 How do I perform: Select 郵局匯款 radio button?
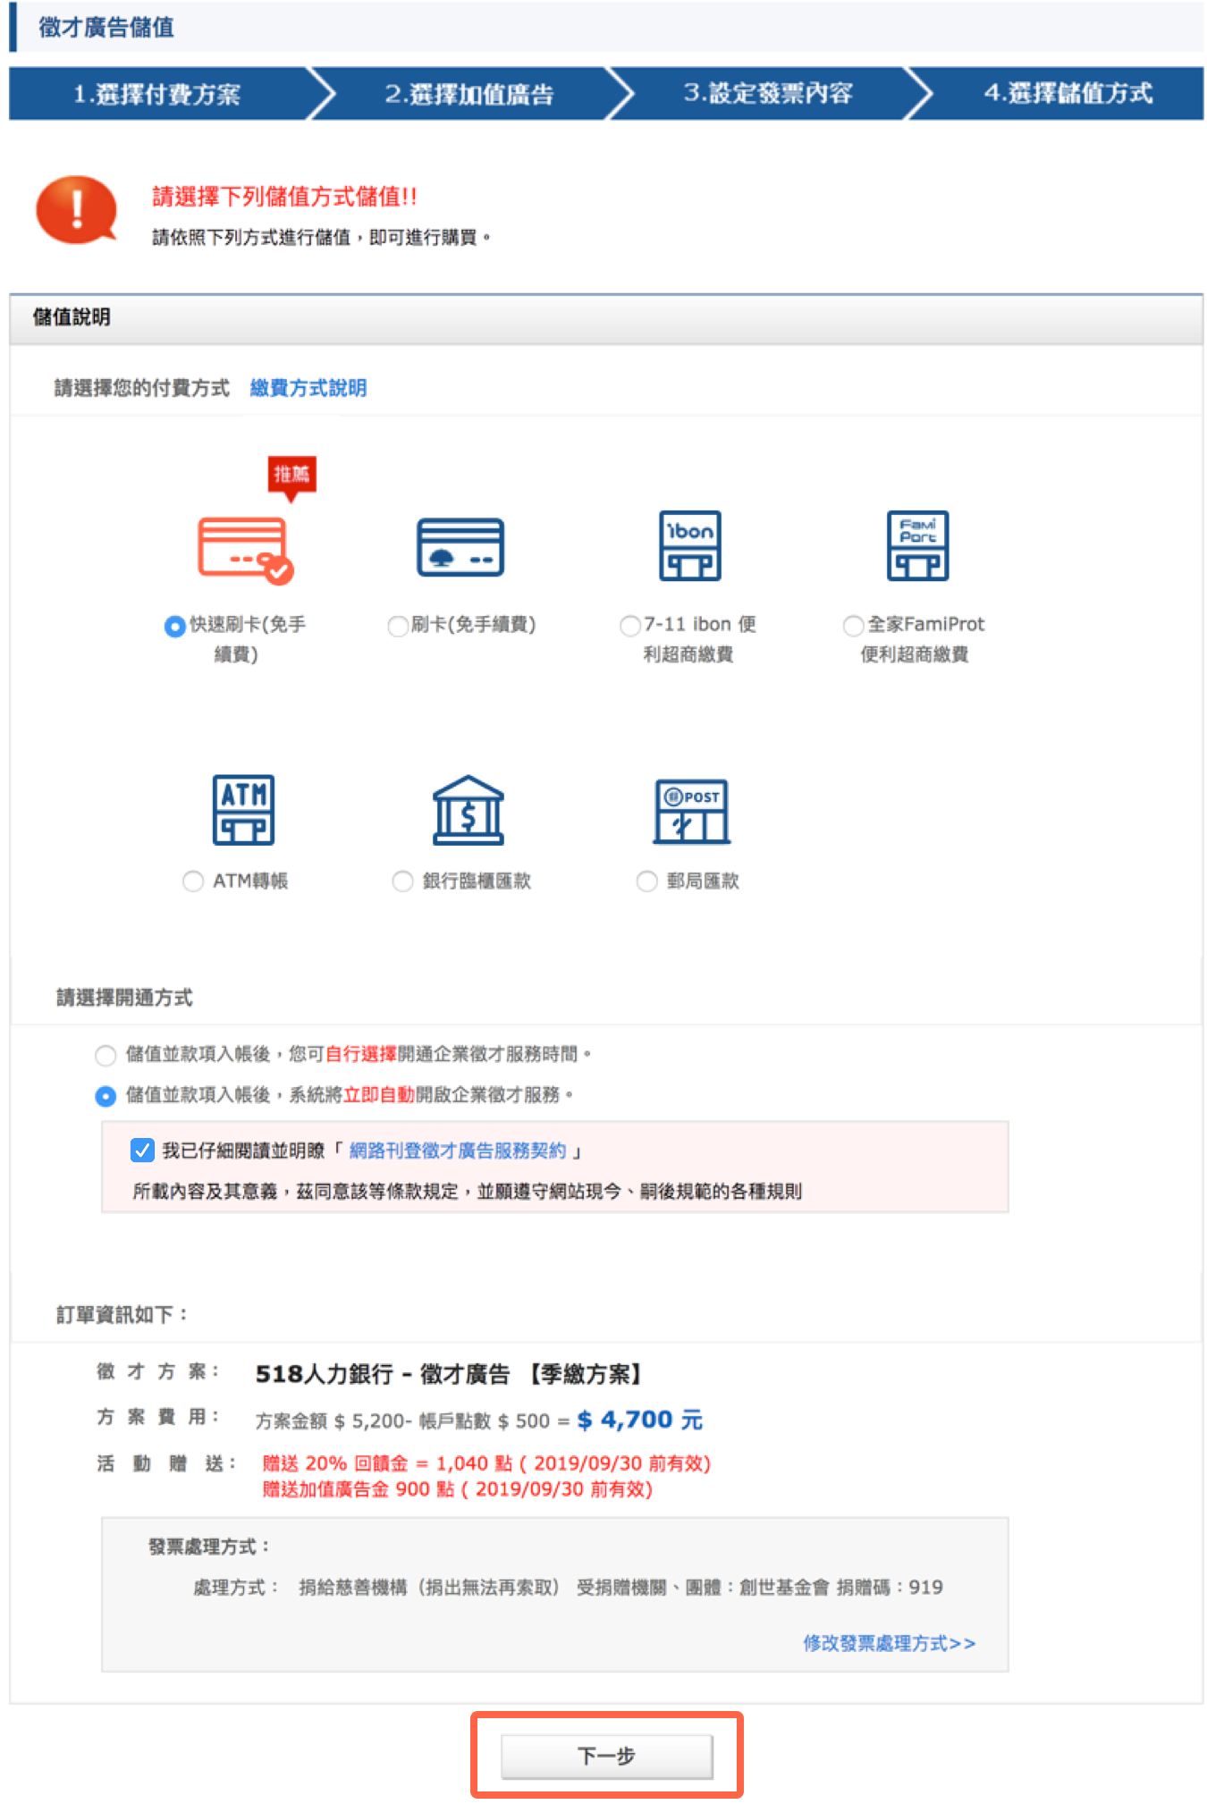(x=646, y=881)
